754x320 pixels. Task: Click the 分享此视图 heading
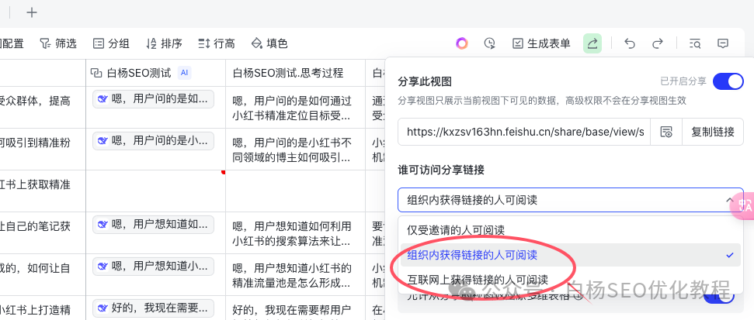coord(425,81)
